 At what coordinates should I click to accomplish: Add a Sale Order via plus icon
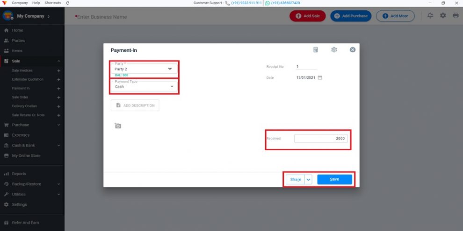pyautogui.click(x=58, y=97)
